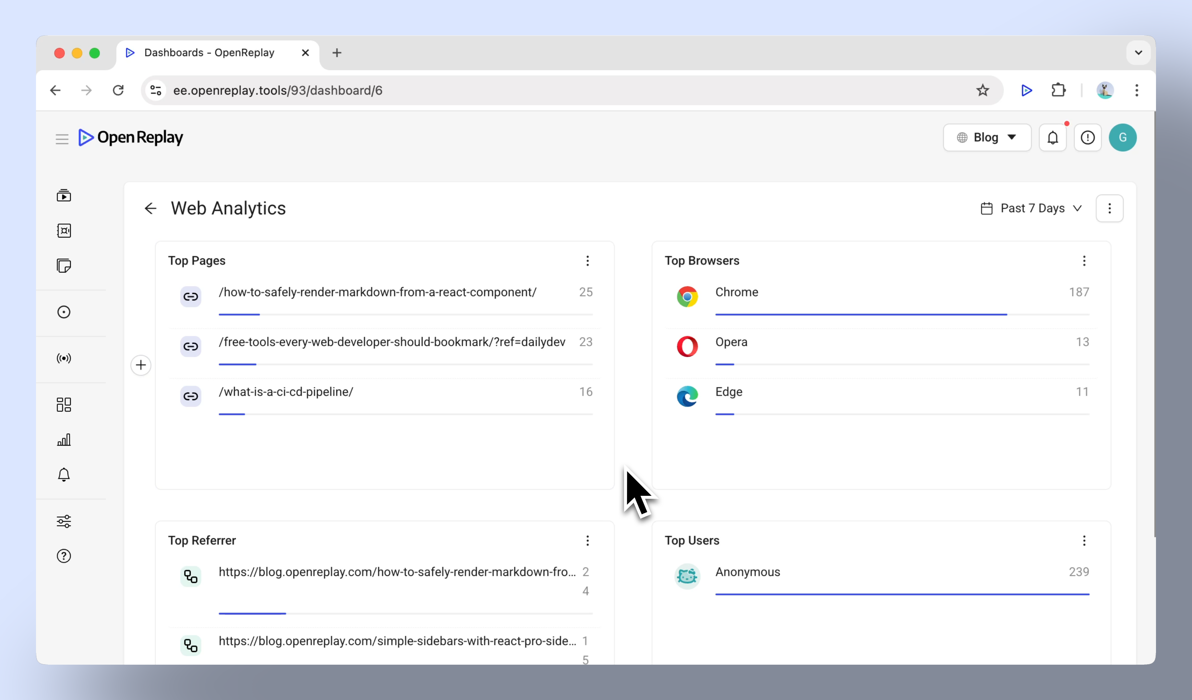The image size is (1192, 700).
Task: Open the Blog project dropdown
Action: (x=987, y=137)
